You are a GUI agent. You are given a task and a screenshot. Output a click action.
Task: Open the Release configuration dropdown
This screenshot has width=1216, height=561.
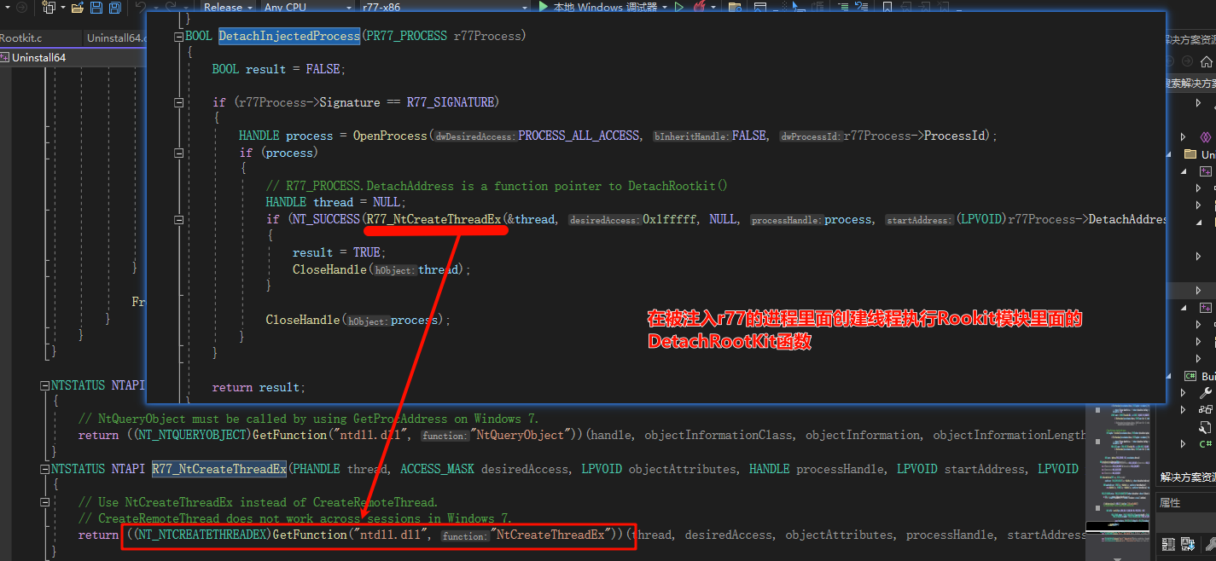coord(228,7)
